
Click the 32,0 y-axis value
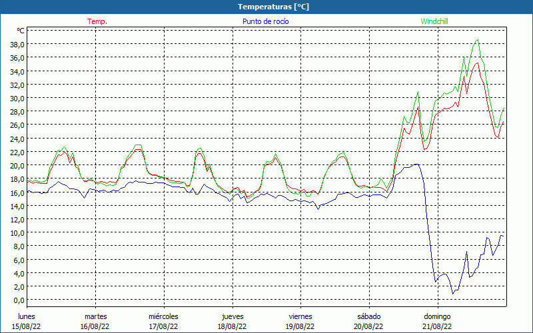18,85
